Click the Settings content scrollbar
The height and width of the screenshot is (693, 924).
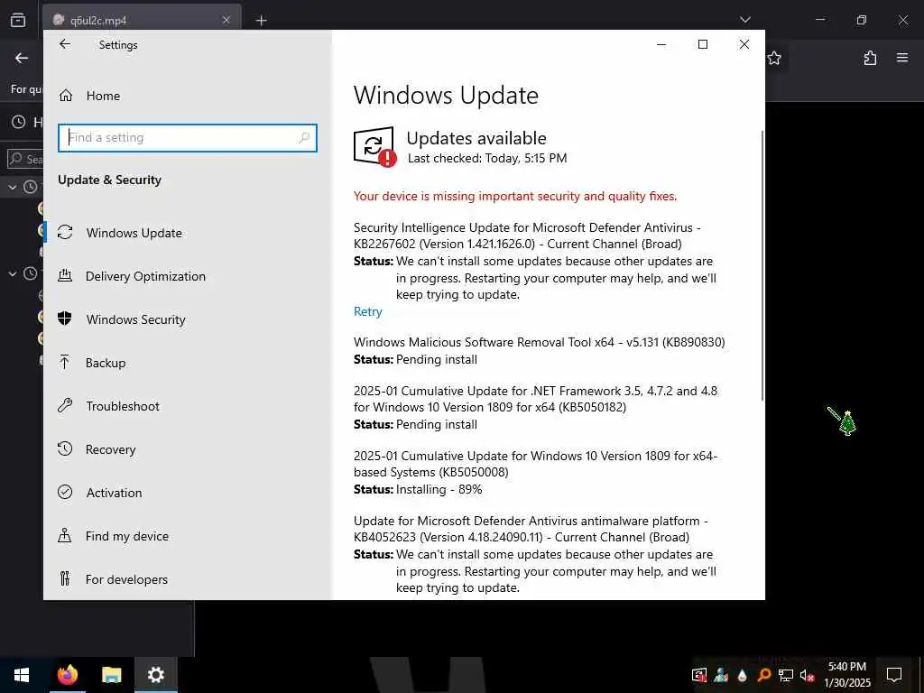(762, 265)
